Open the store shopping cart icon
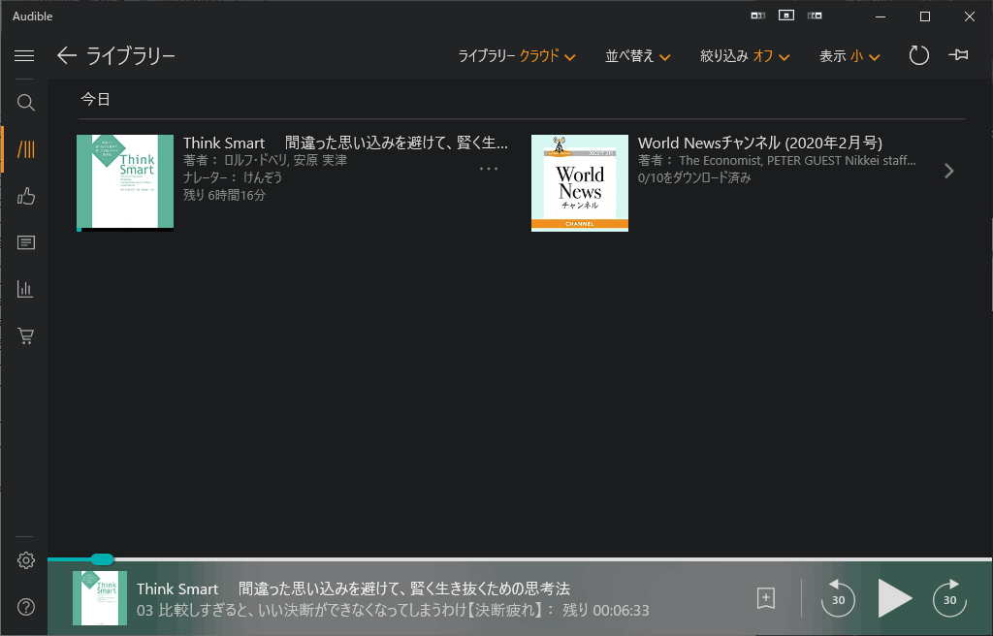This screenshot has height=636, width=993. (25, 335)
